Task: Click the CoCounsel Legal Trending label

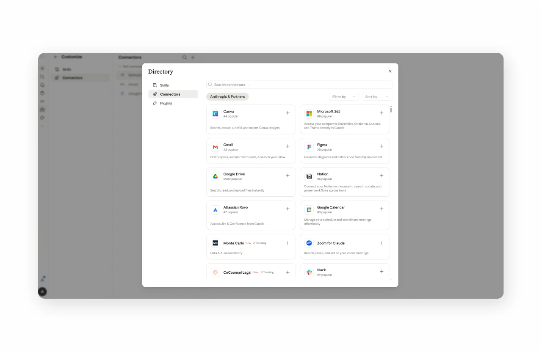Action: click(267, 272)
